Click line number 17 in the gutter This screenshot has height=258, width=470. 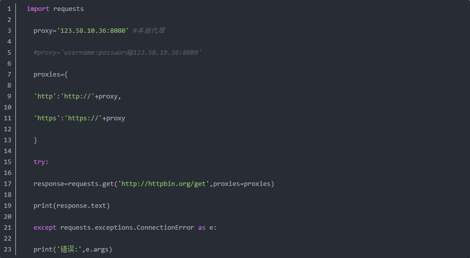[x=7, y=184]
